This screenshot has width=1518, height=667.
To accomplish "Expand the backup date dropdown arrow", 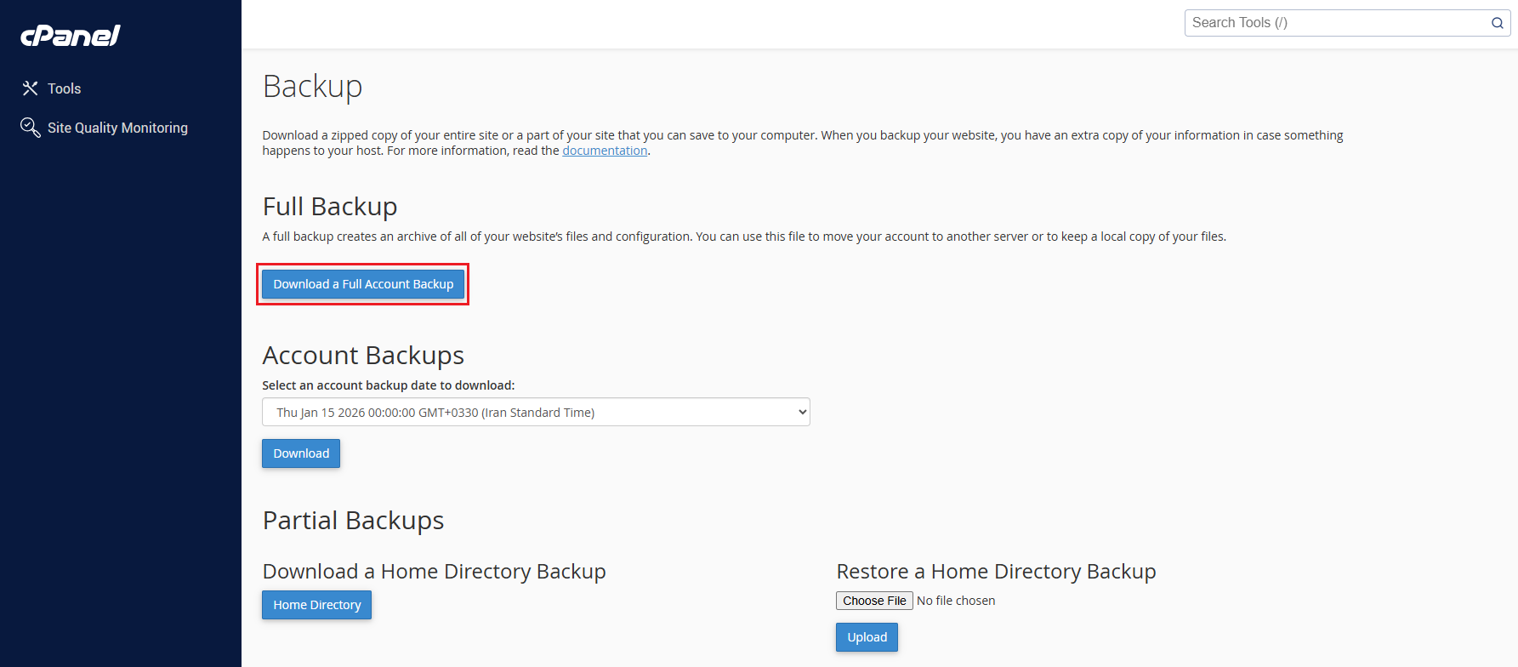I will click(x=801, y=413).
